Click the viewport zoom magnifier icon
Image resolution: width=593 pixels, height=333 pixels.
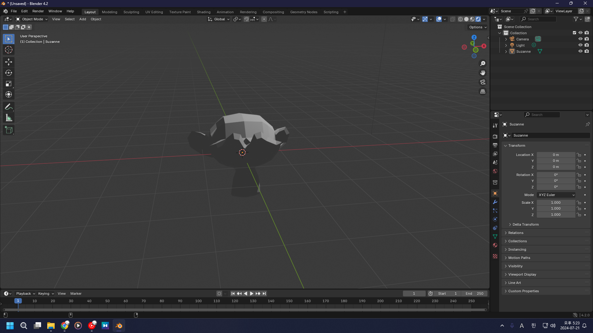[483, 64]
